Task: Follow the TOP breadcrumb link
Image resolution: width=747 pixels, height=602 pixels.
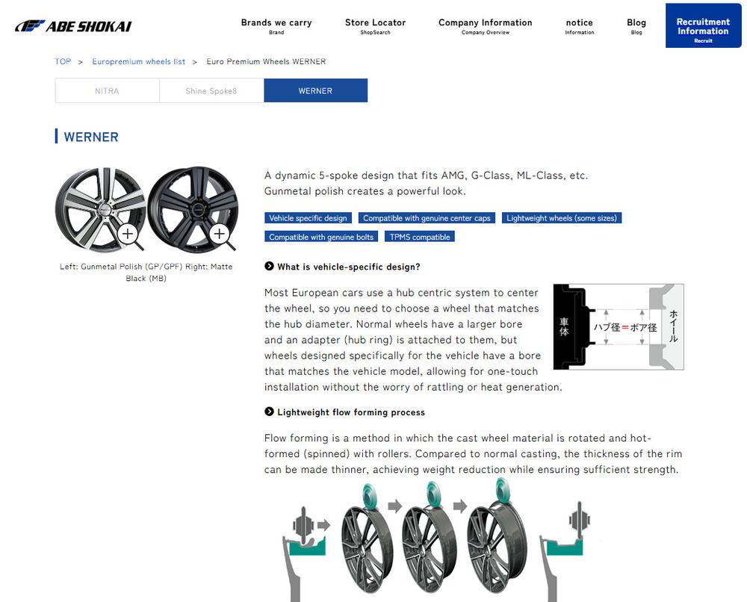Action: (x=63, y=61)
